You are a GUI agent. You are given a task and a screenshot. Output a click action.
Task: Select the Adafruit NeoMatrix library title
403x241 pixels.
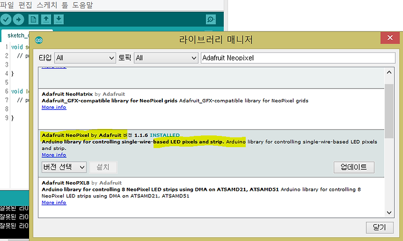click(x=67, y=94)
